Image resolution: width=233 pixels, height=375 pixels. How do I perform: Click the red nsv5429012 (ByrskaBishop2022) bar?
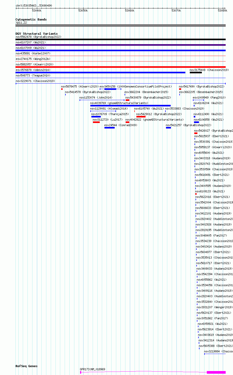pyautogui.click(x=141, y=117)
